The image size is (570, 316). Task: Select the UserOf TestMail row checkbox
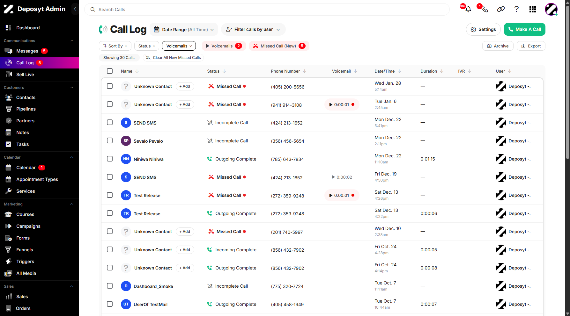pos(110,304)
